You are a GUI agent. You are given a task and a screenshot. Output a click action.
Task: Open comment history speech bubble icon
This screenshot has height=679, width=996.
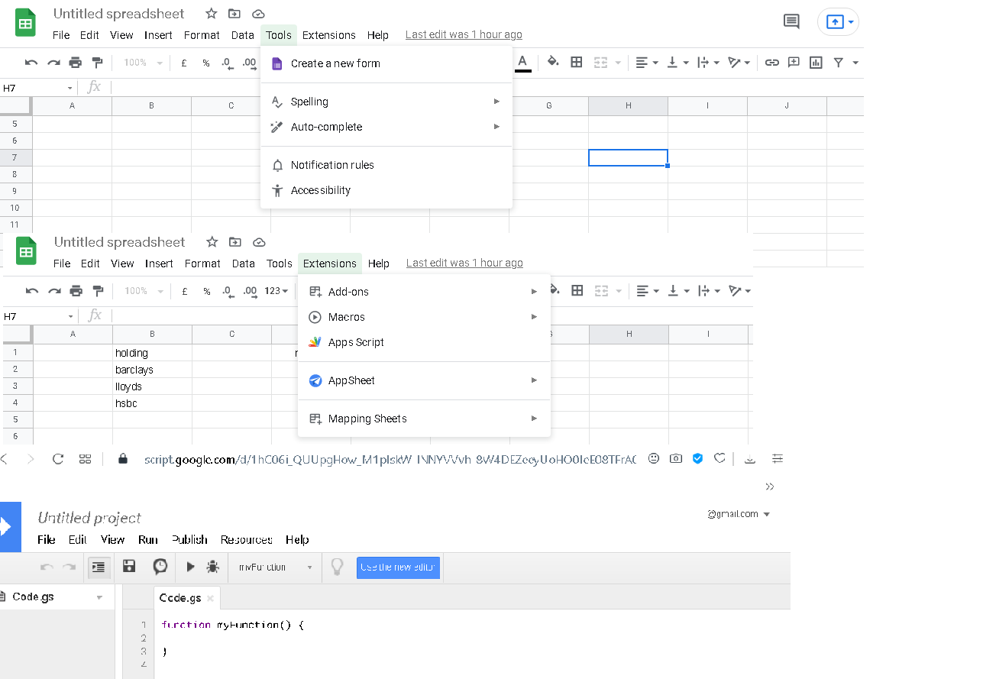click(x=791, y=21)
